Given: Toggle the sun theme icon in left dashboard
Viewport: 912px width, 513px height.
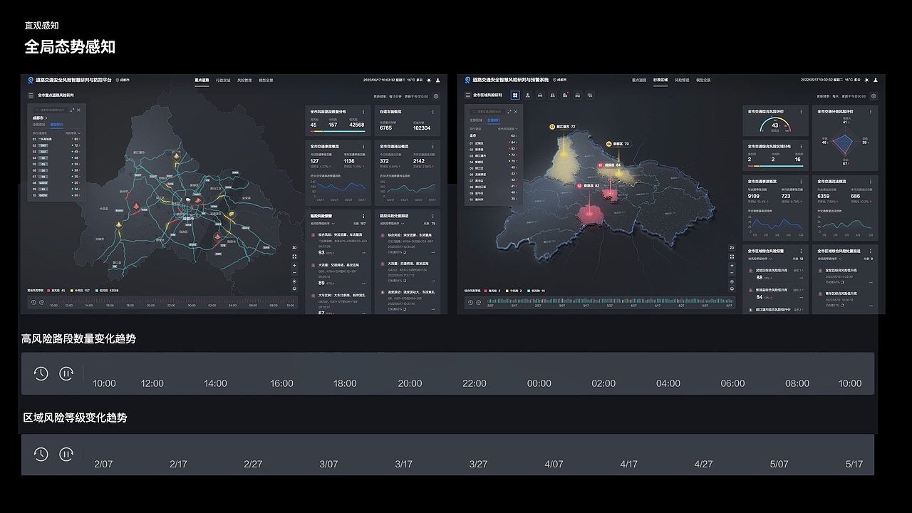Looking at the screenshot, I should coord(429,80).
